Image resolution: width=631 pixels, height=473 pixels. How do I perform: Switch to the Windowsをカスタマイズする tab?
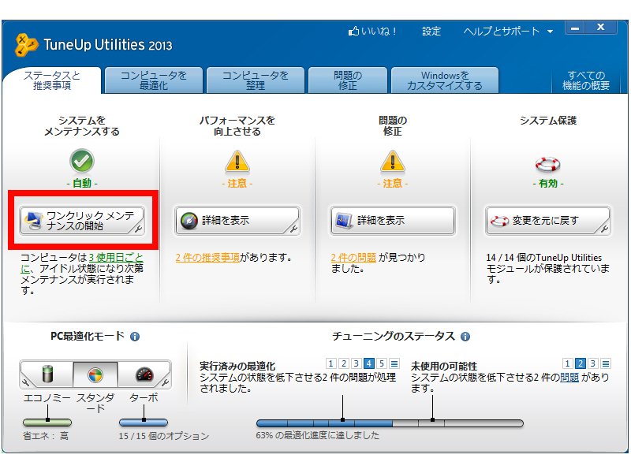tap(444, 80)
